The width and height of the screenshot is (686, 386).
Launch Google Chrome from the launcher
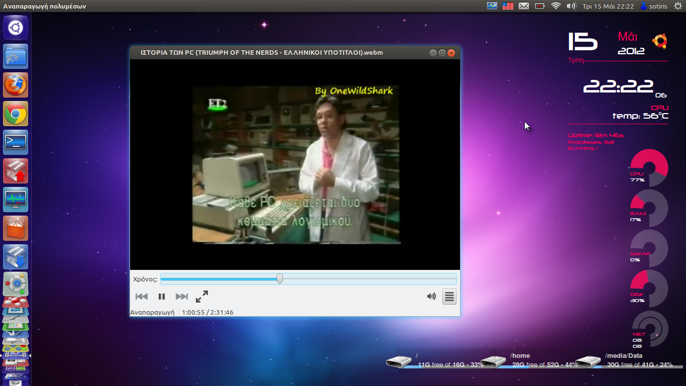click(16, 114)
